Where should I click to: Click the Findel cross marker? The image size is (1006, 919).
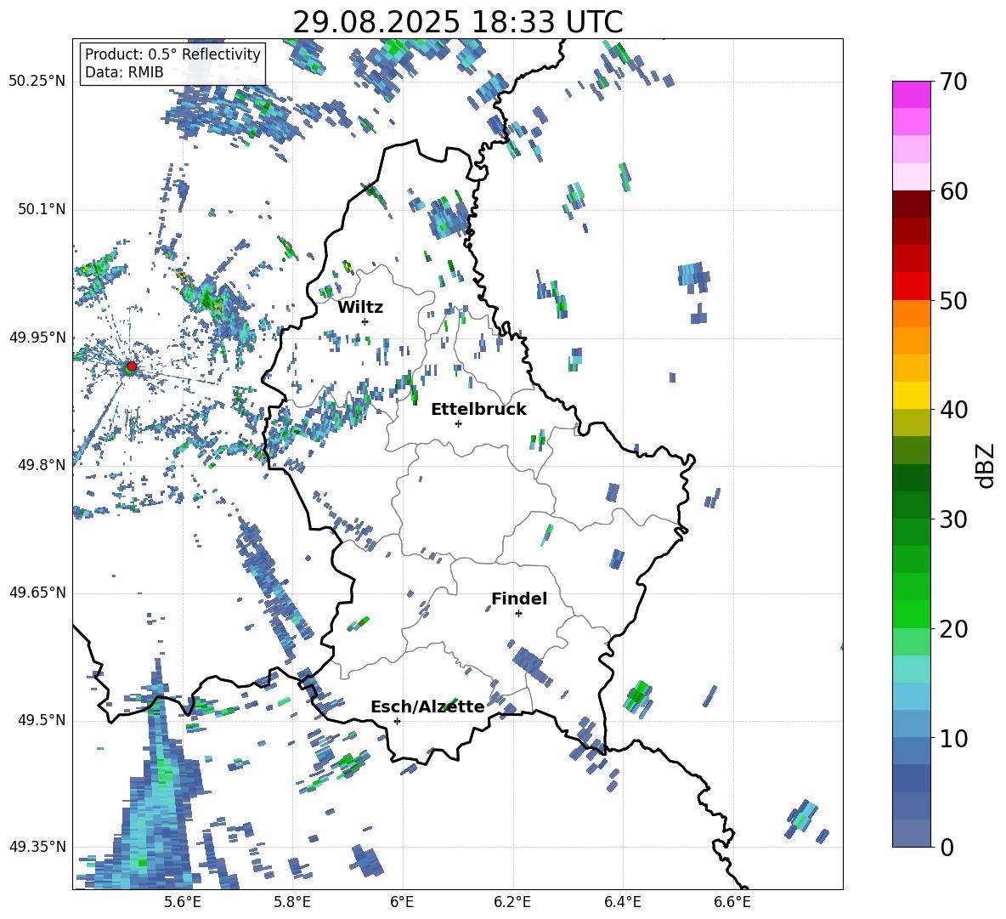point(518,614)
